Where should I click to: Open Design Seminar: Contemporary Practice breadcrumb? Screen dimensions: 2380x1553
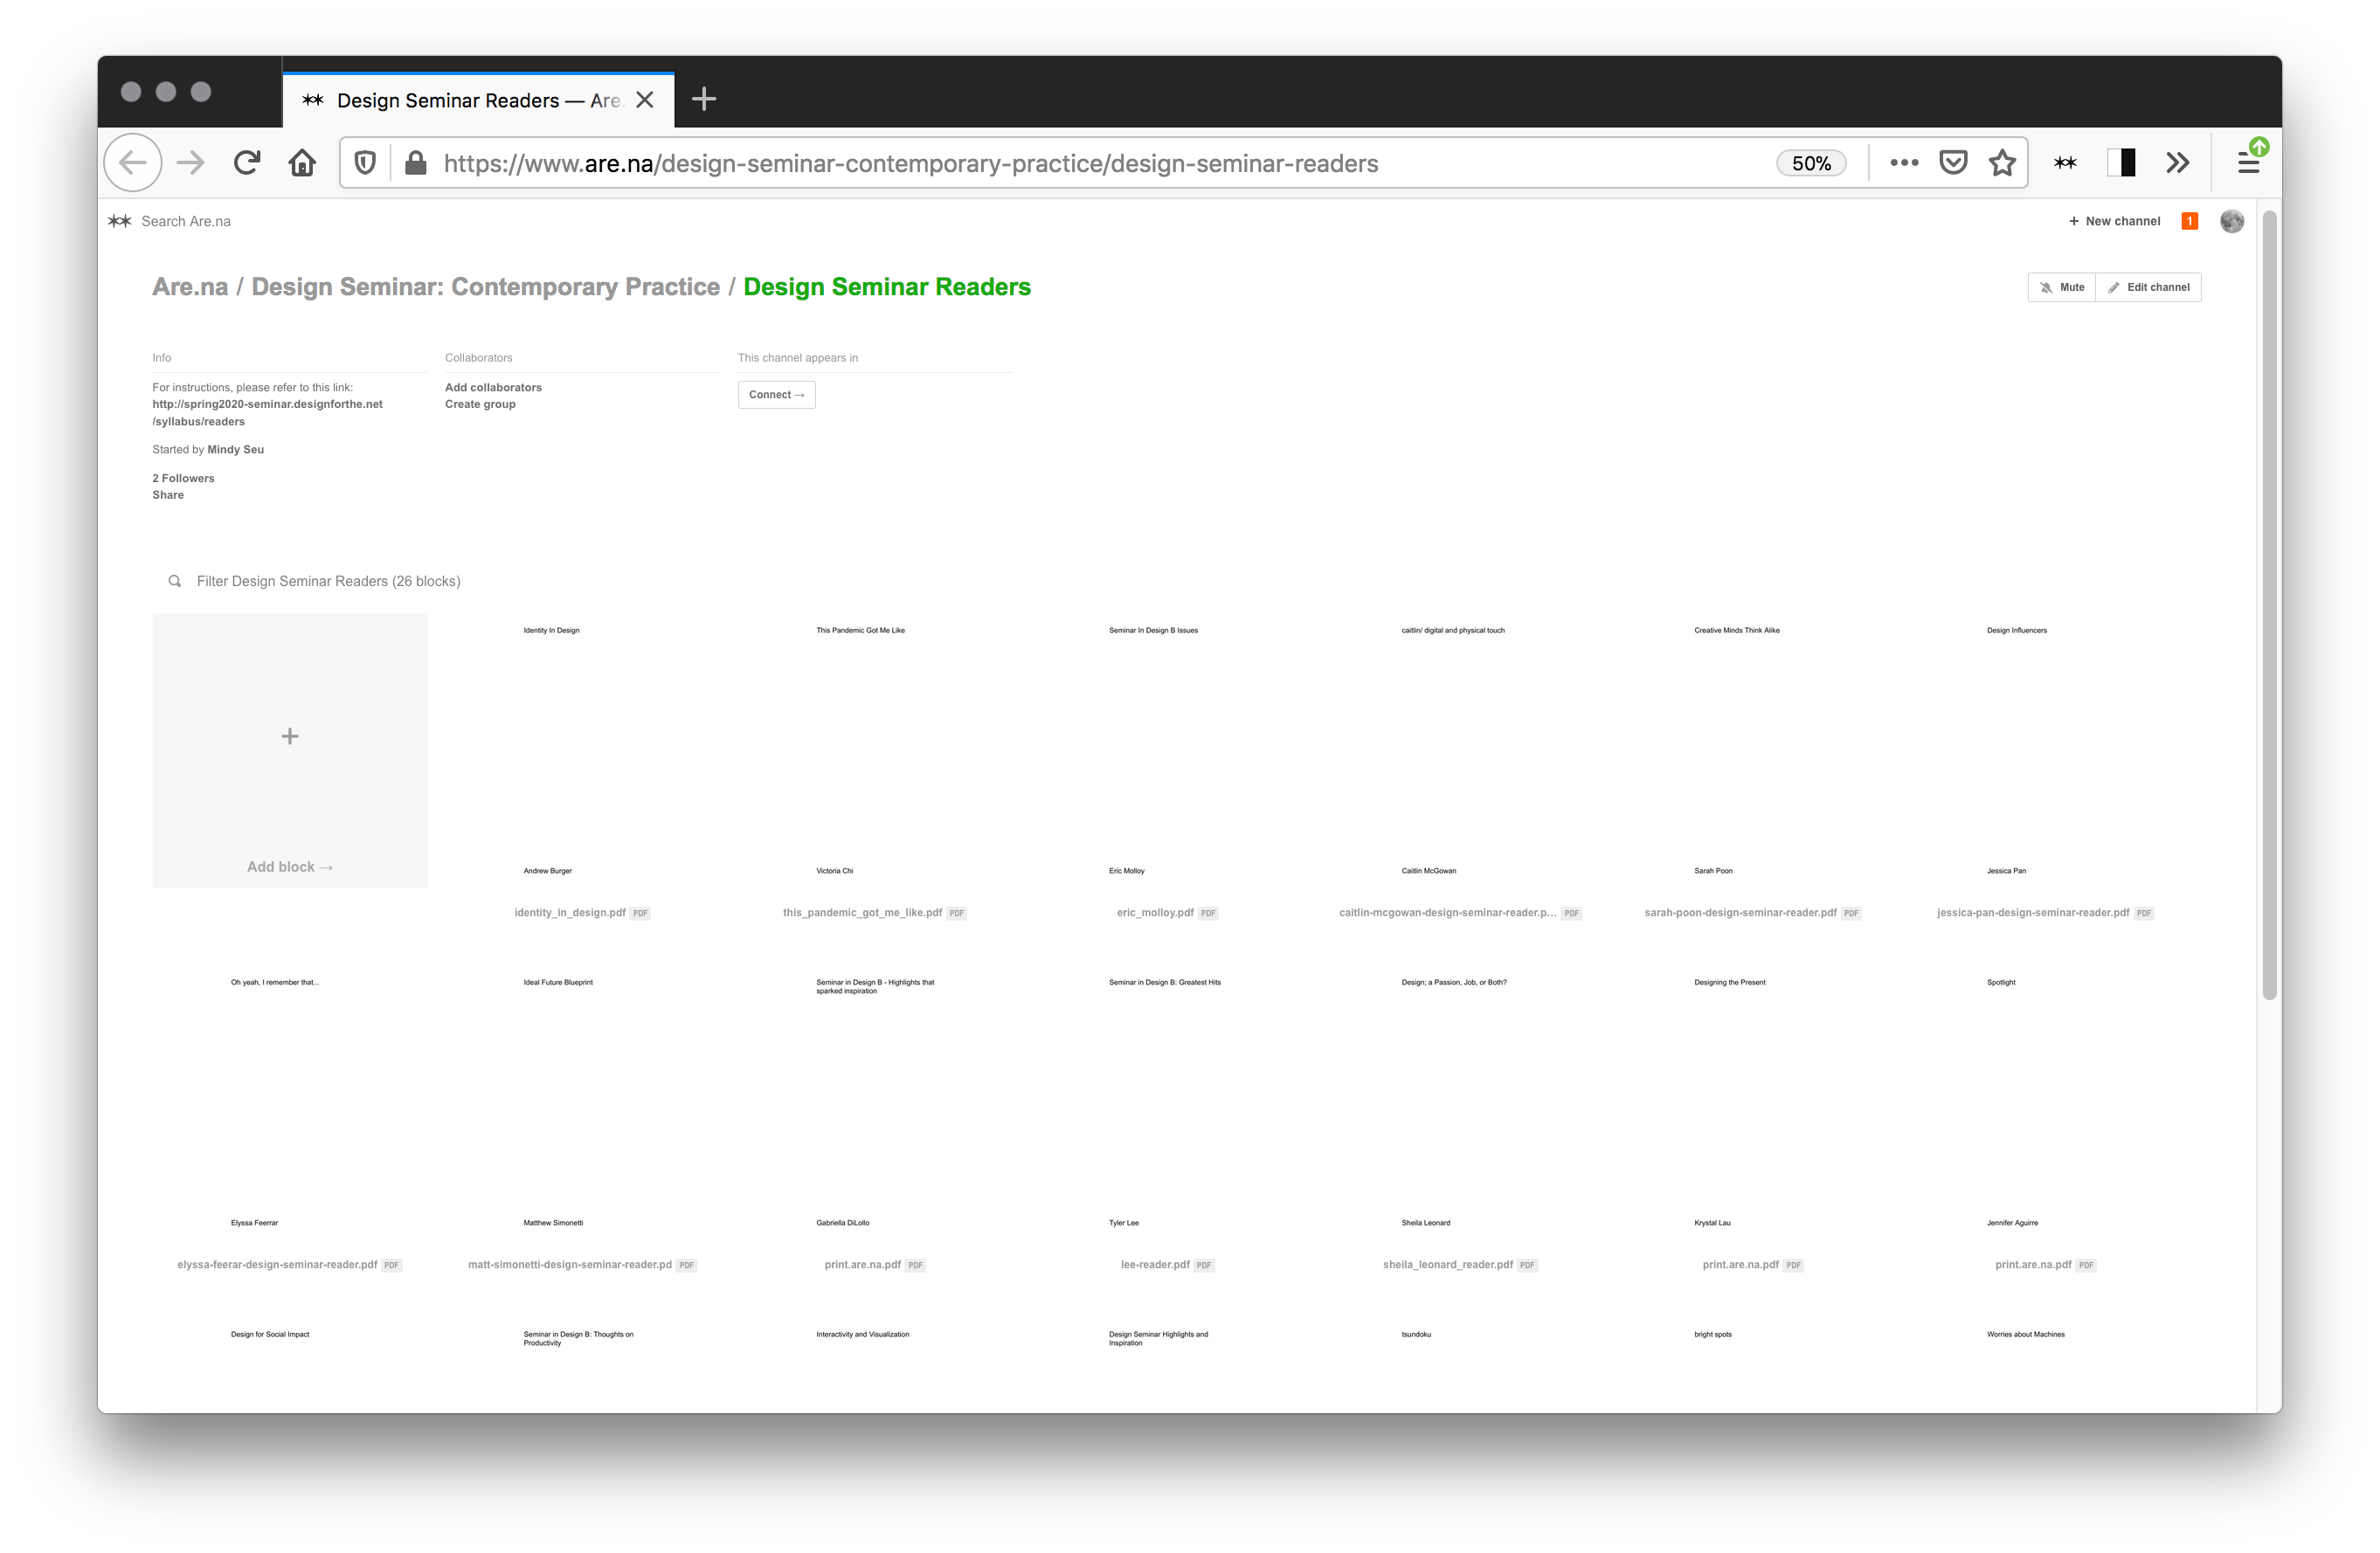pos(486,287)
